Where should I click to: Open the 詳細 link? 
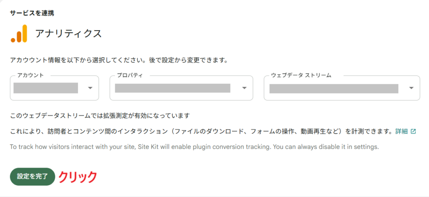tap(401, 131)
